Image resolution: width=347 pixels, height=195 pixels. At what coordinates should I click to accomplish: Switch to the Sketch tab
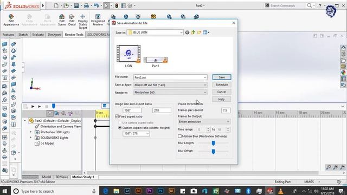tap(23, 35)
